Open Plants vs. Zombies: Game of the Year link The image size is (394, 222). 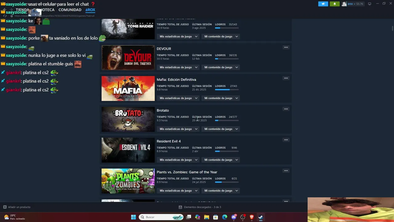coord(187,172)
